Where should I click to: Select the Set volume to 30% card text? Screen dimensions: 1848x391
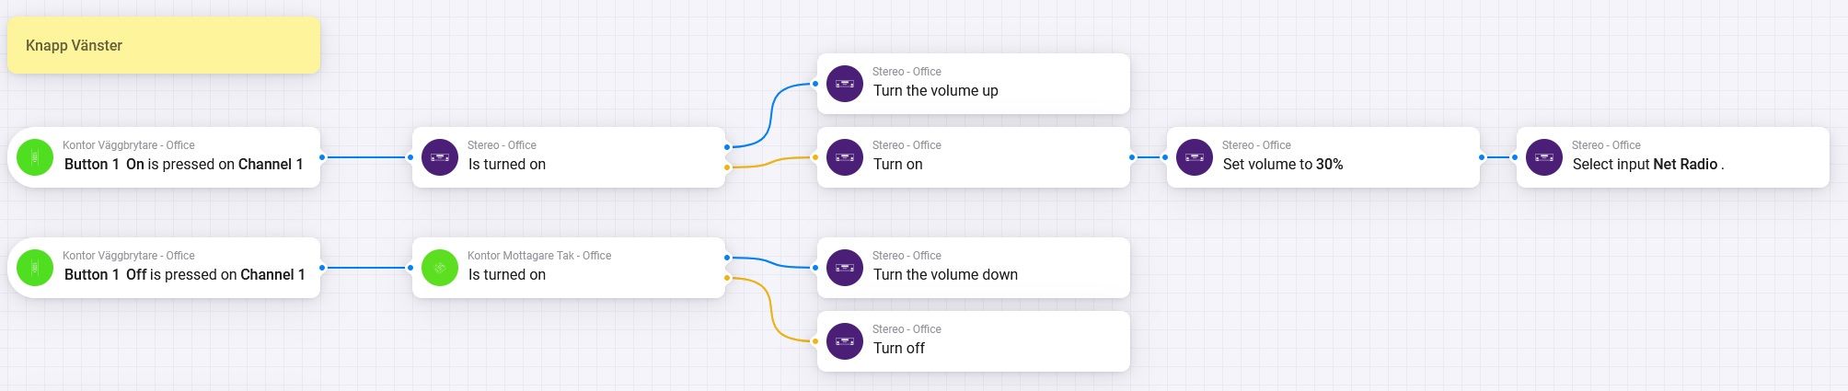(x=1282, y=165)
